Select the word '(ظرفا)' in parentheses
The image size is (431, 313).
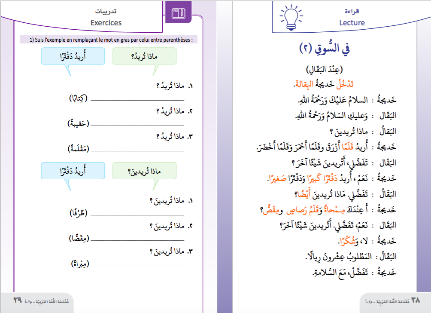point(78,212)
